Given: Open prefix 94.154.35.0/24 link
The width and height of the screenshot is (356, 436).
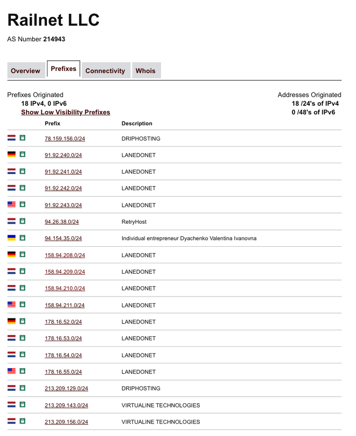Looking at the screenshot, I should [x=63, y=238].
